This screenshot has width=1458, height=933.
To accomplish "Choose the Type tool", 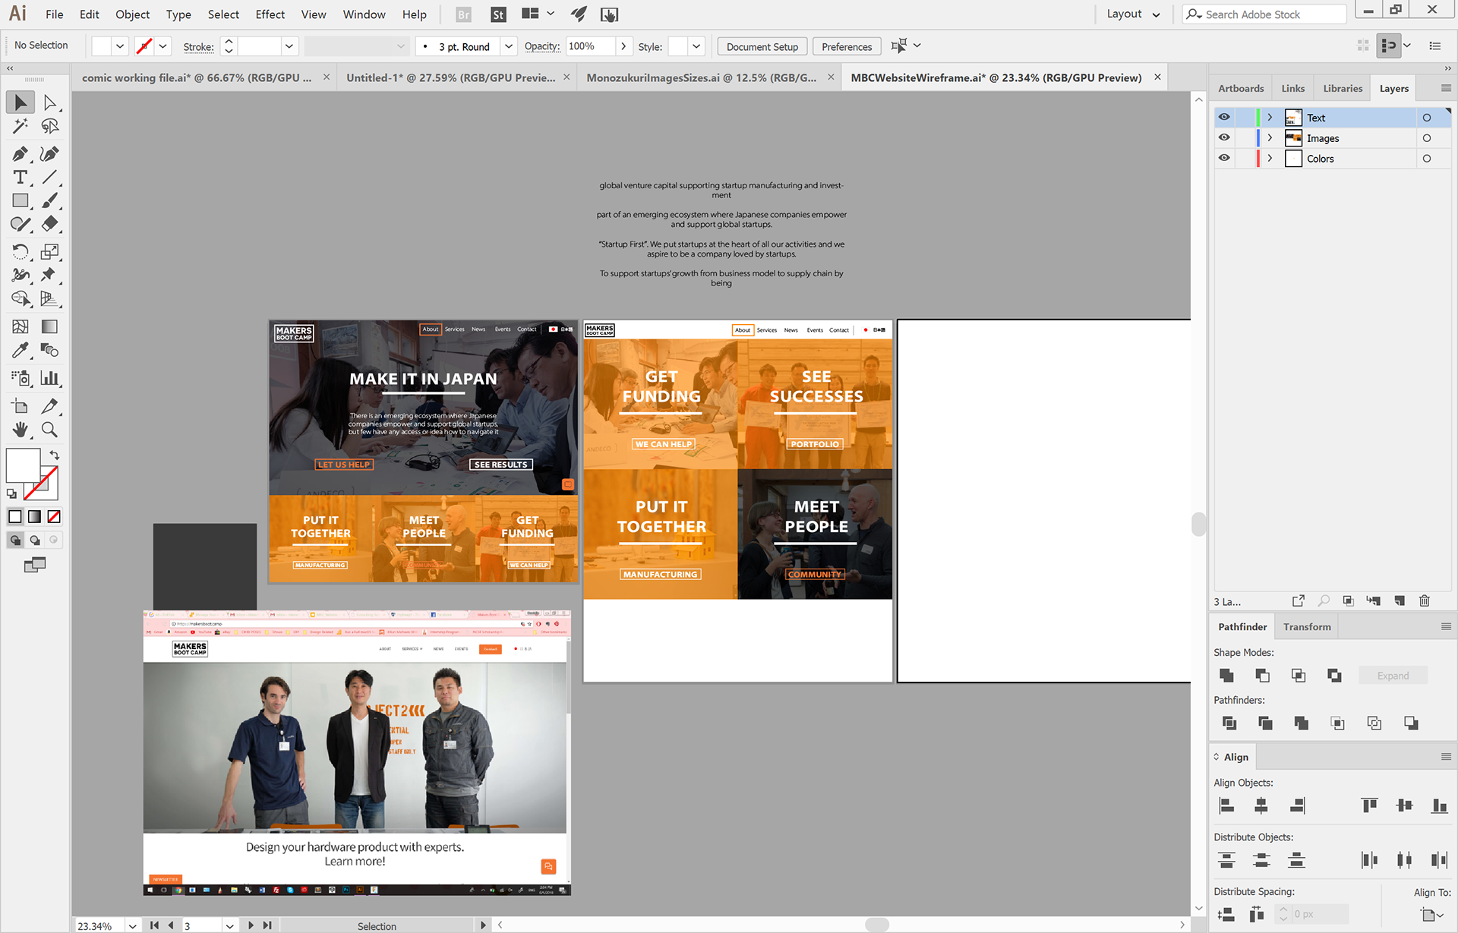I will [x=21, y=178].
